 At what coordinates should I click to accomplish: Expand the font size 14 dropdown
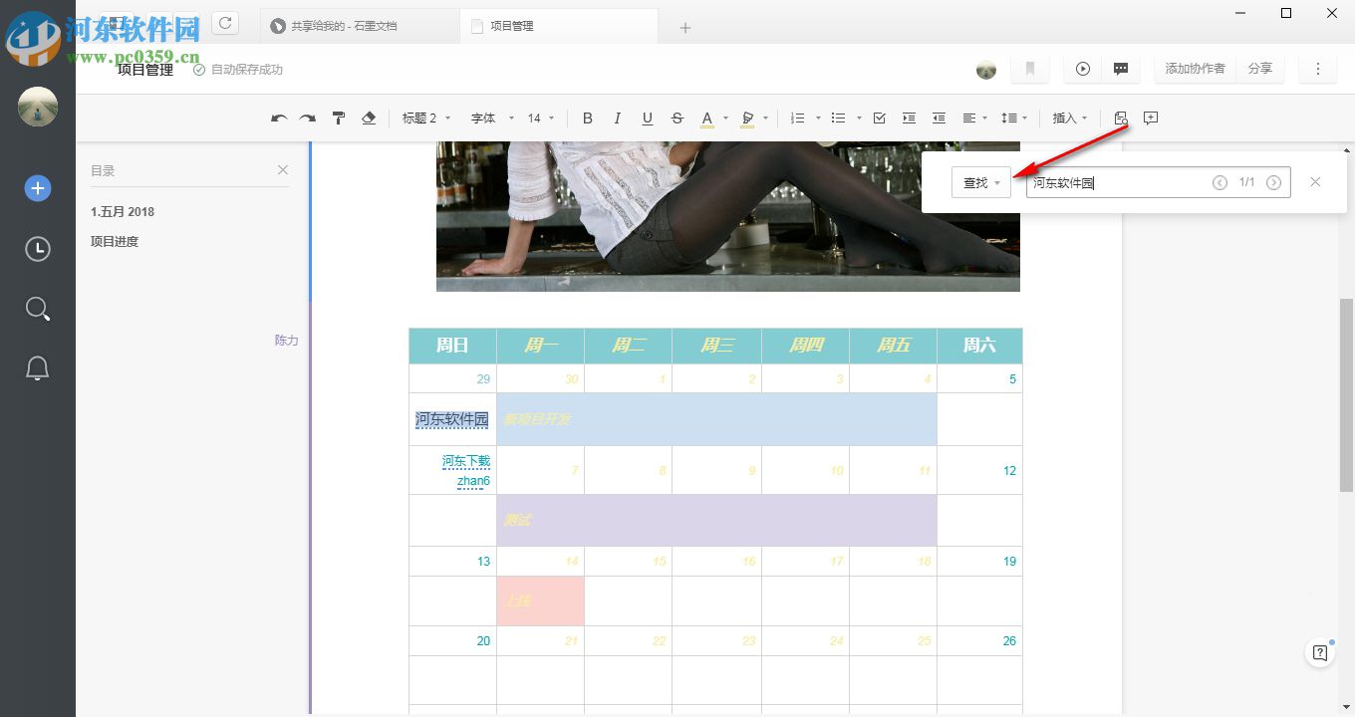tap(541, 119)
